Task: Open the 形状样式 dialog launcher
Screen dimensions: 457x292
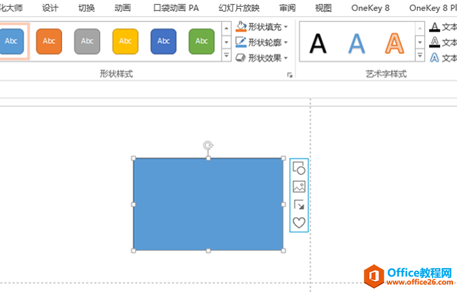Action: pos(290,75)
